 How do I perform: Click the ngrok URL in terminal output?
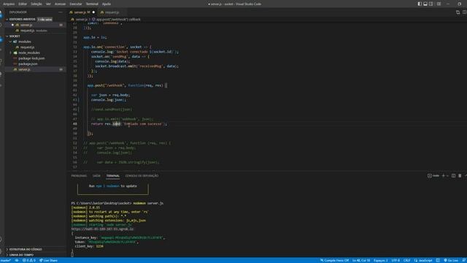click(x=102, y=229)
